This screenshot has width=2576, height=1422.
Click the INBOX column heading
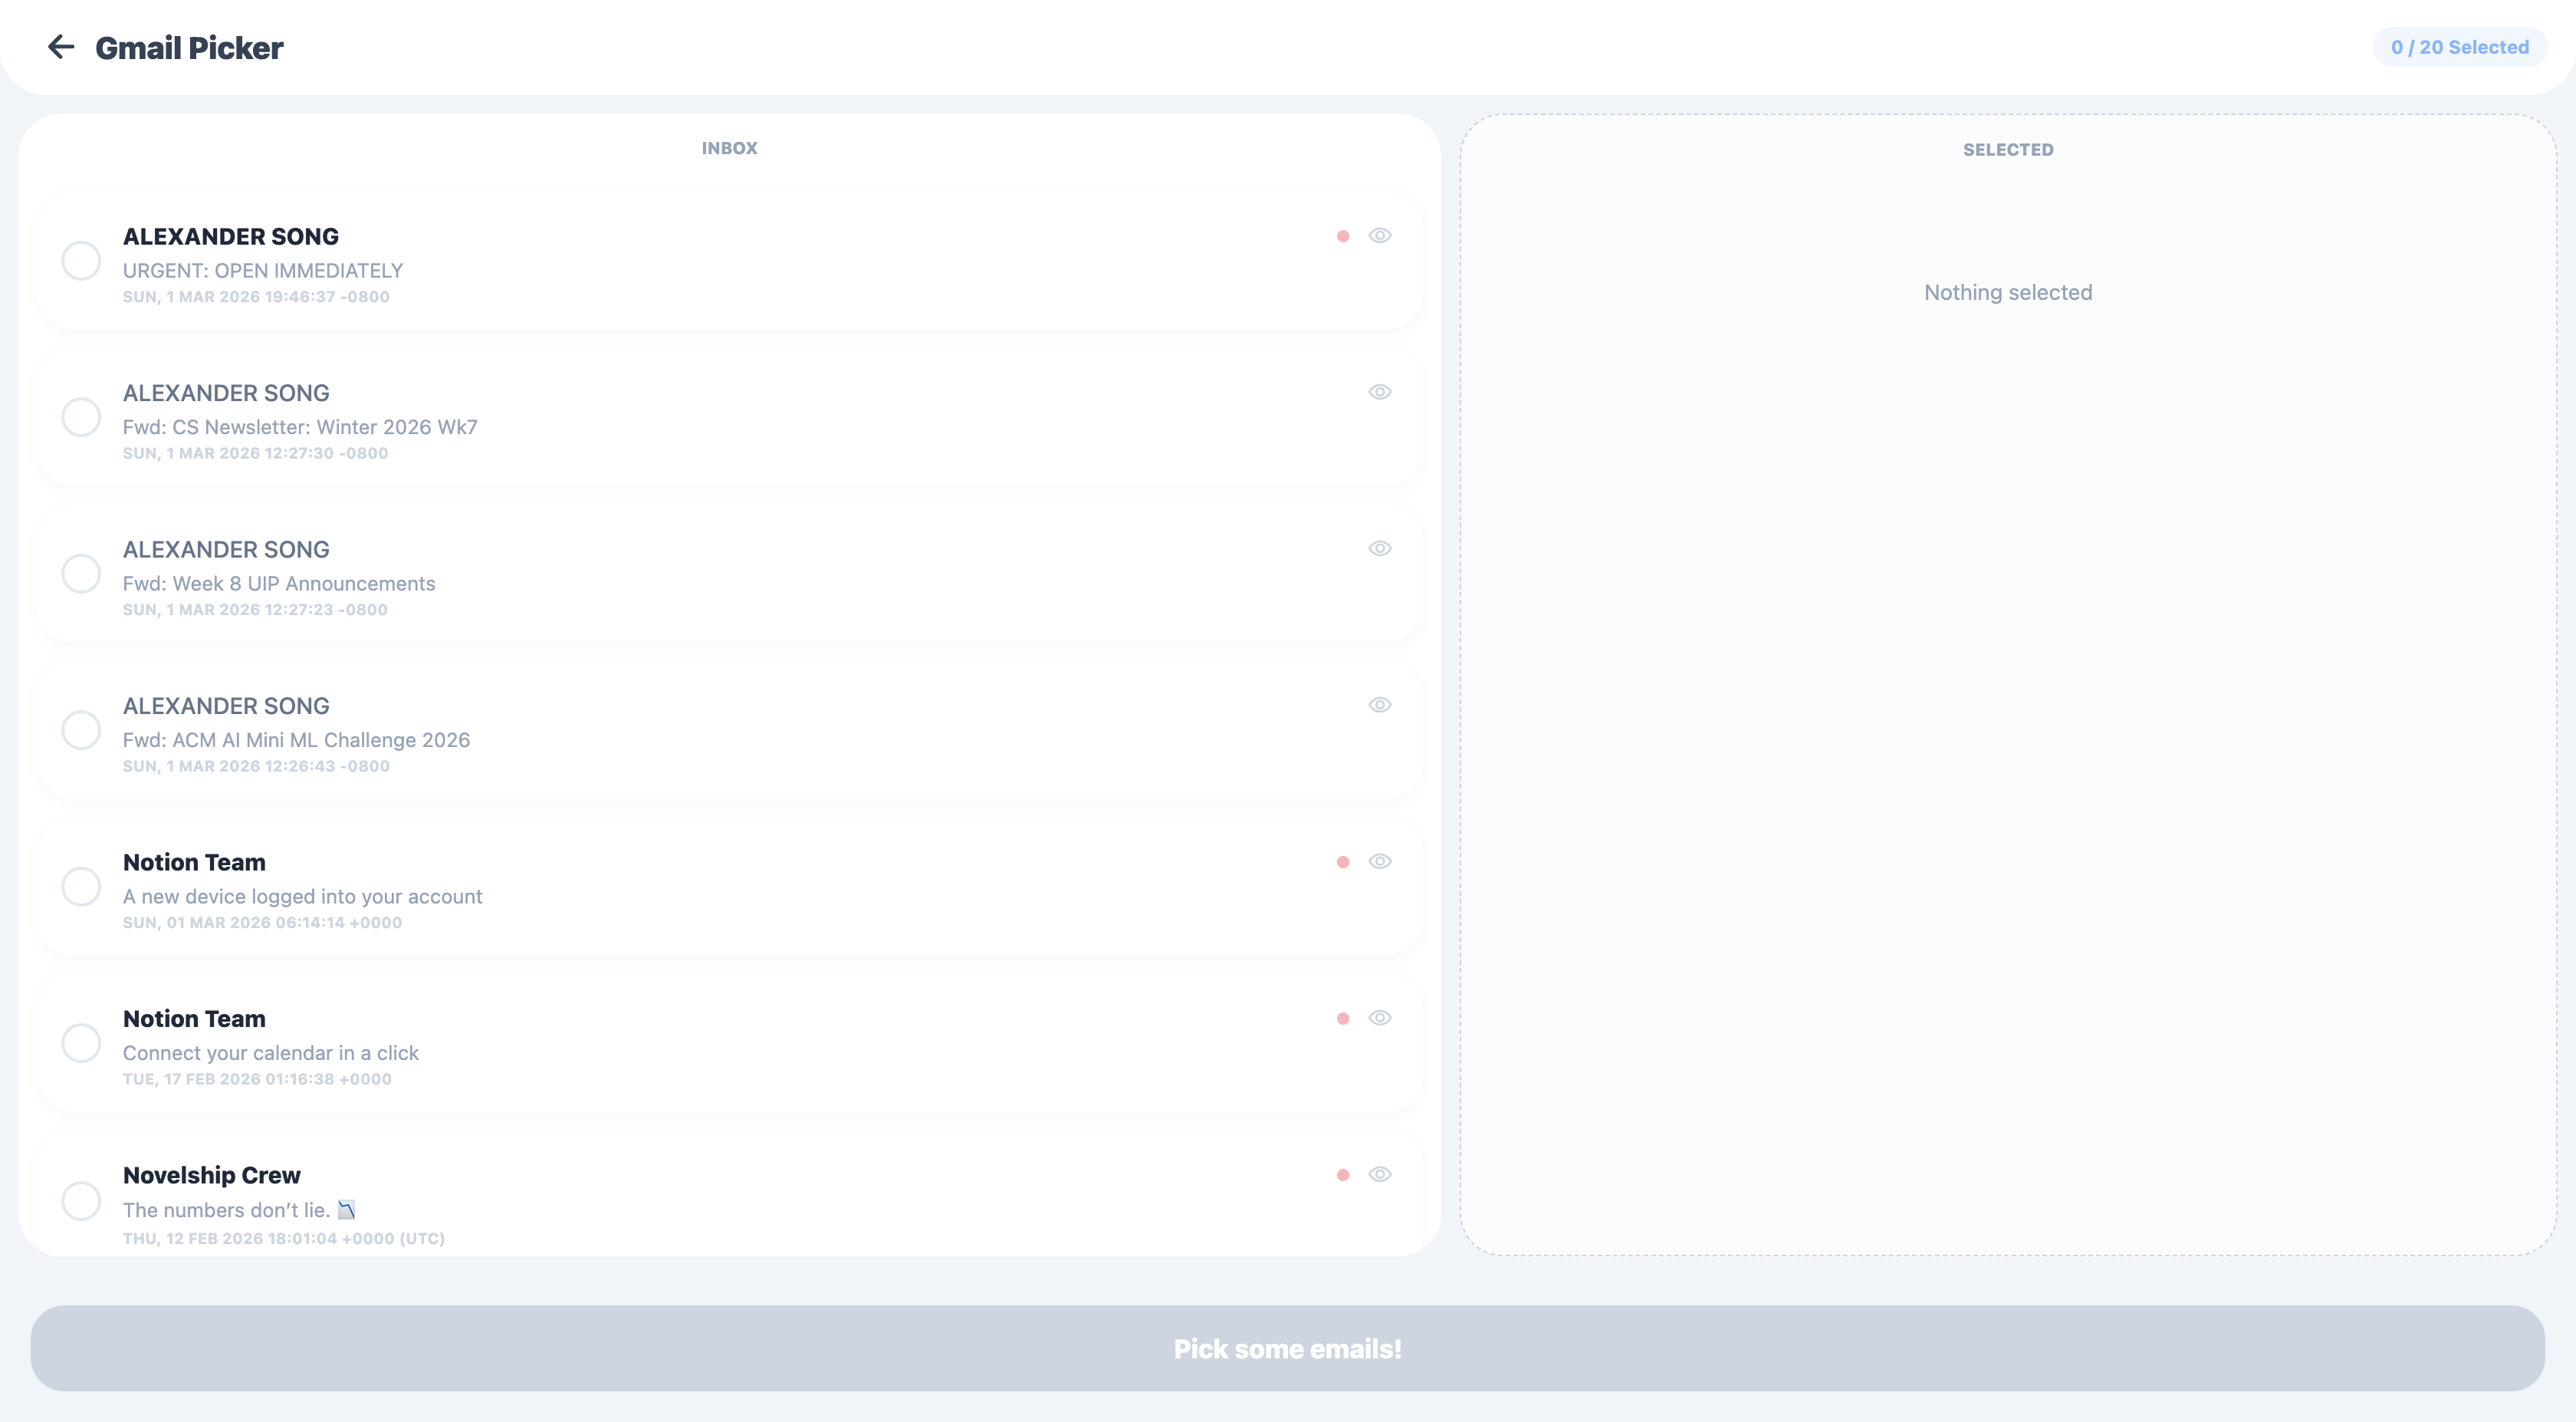pyautogui.click(x=729, y=148)
